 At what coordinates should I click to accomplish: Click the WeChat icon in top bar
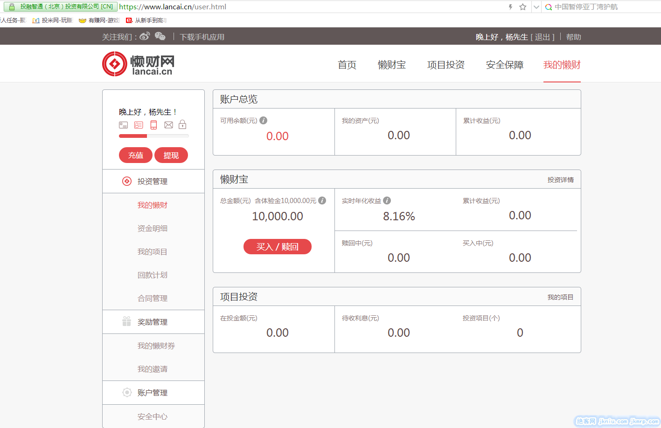tap(160, 36)
